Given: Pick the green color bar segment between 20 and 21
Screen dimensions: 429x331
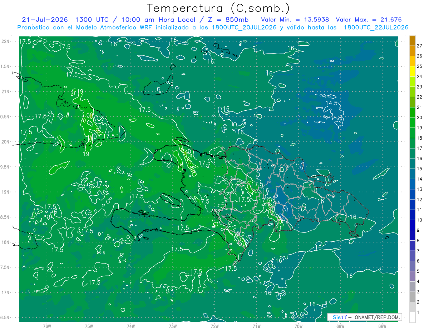Looking at the screenshot, I should [x=412, y=112].
